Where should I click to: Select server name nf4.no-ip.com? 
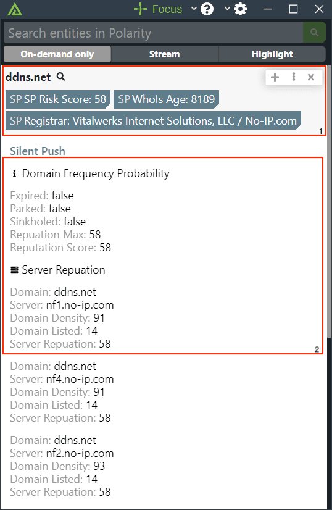pyautogui.click(x=80, y=379)
